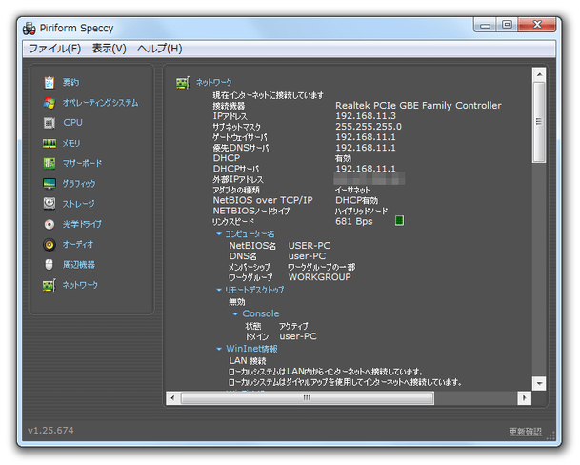Click horizontal scrollbar right arrow
This screenshot has width=580, height=465.
pyautogui.click(x=524, y=398)
